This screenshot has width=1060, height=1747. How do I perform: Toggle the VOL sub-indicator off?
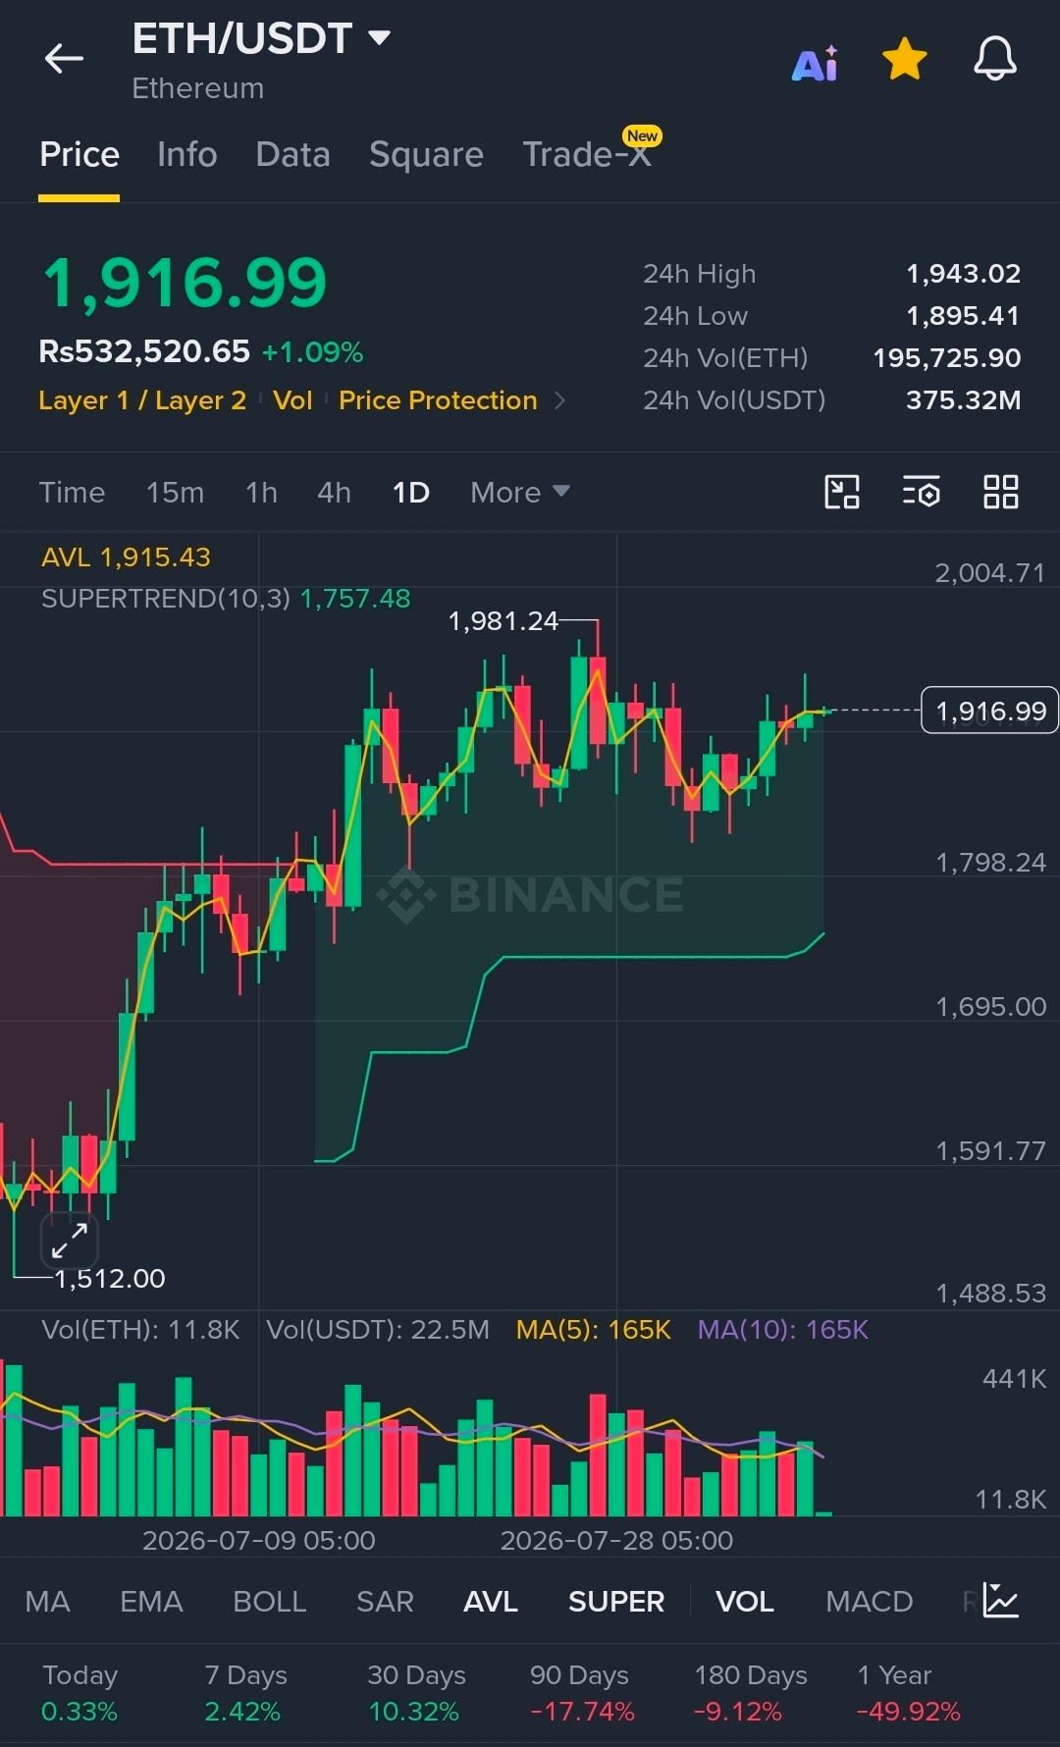click(x=745, y=1601)
